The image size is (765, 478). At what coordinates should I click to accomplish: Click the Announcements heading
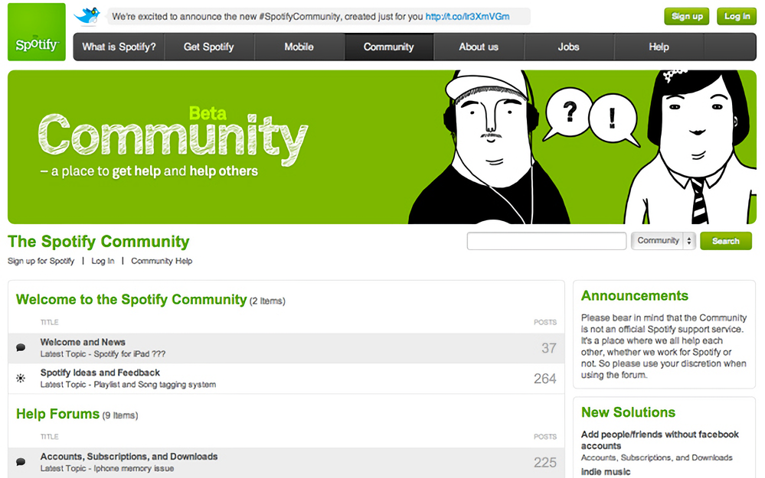tap(634, 296)
